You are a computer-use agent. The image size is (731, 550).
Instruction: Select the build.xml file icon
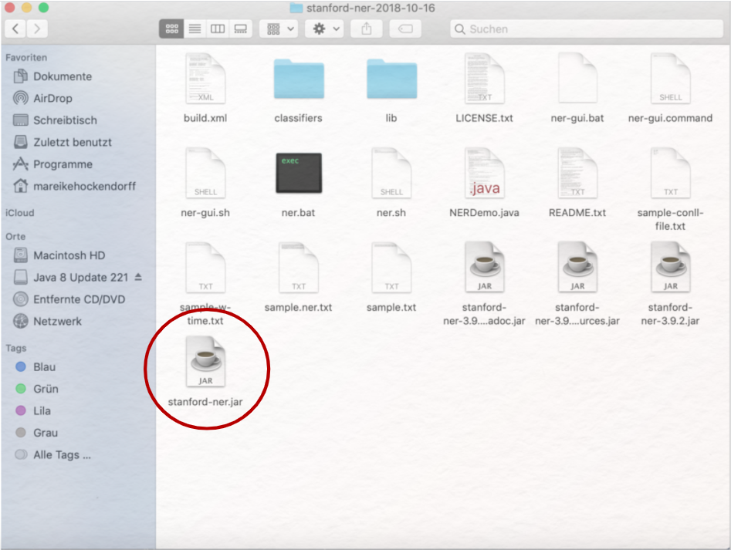tap(205, 78)
